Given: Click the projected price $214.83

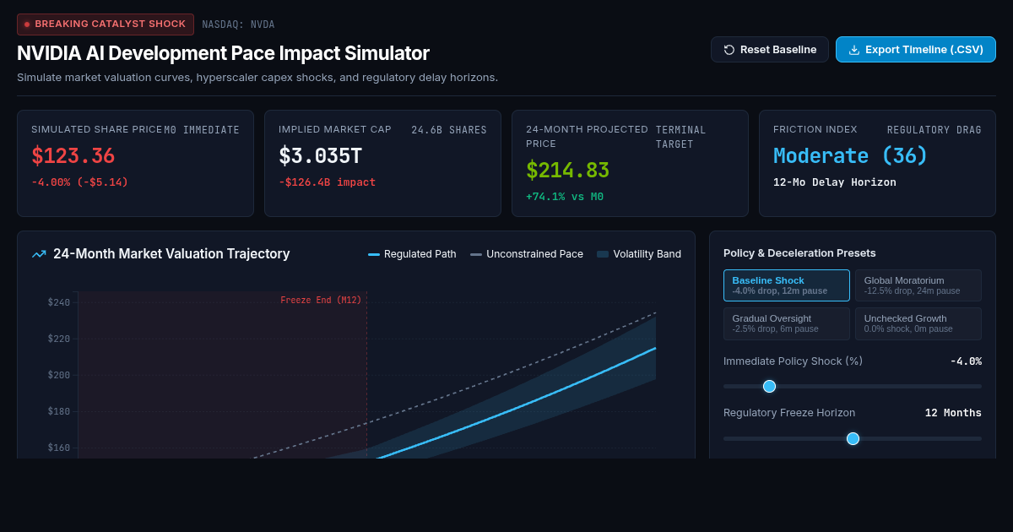Looking at the screenshot, I should point(567,171).
